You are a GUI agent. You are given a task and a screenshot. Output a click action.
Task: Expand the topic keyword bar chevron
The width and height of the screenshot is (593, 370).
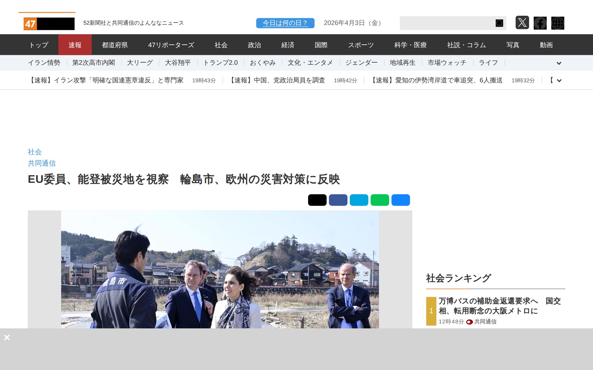559,63
